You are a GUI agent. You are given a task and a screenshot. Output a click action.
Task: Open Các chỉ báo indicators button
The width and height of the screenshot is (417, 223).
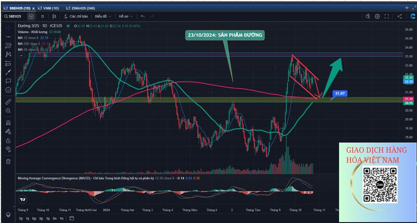coord(76,17)
